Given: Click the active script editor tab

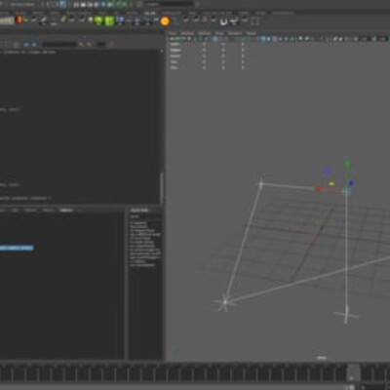Looking at the screenshot, I should point(66,211).
